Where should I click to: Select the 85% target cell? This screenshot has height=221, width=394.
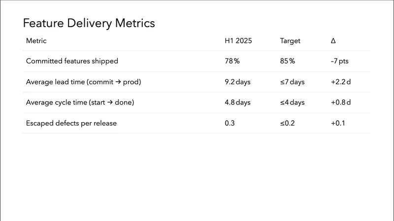[288, 62]
